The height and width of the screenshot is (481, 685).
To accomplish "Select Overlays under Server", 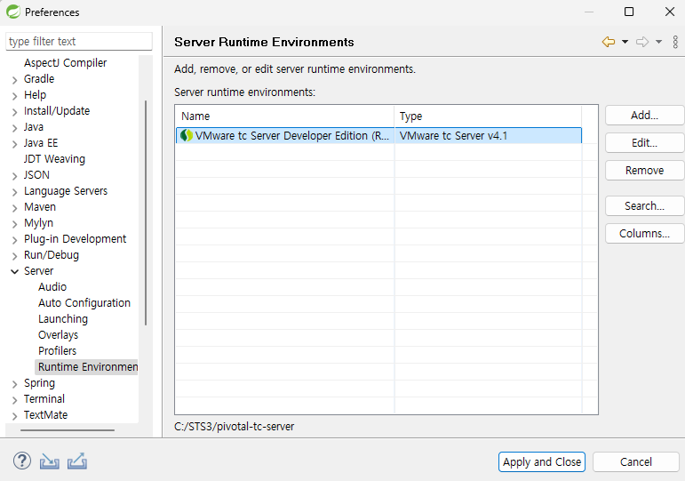I will tap(58, 335).
